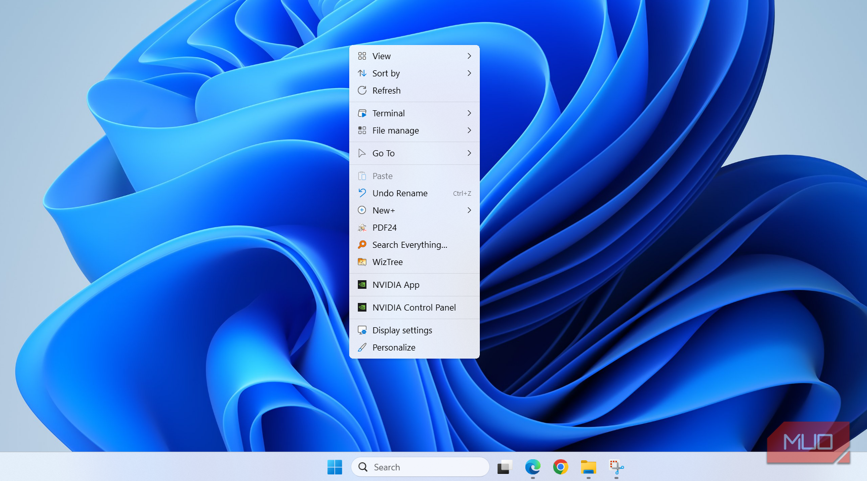Expand the Terminal submenu arrow
The image size is (867, 481).
click(x=469, y=113)
